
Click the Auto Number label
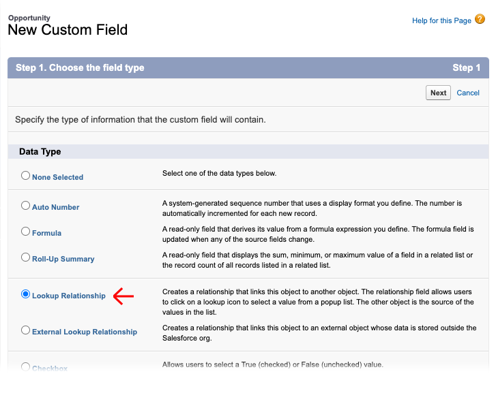[x=56, y=207]
